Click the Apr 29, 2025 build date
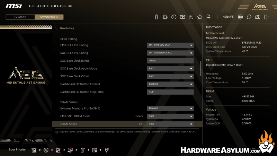277x156 pixels. tap(249, 47)
